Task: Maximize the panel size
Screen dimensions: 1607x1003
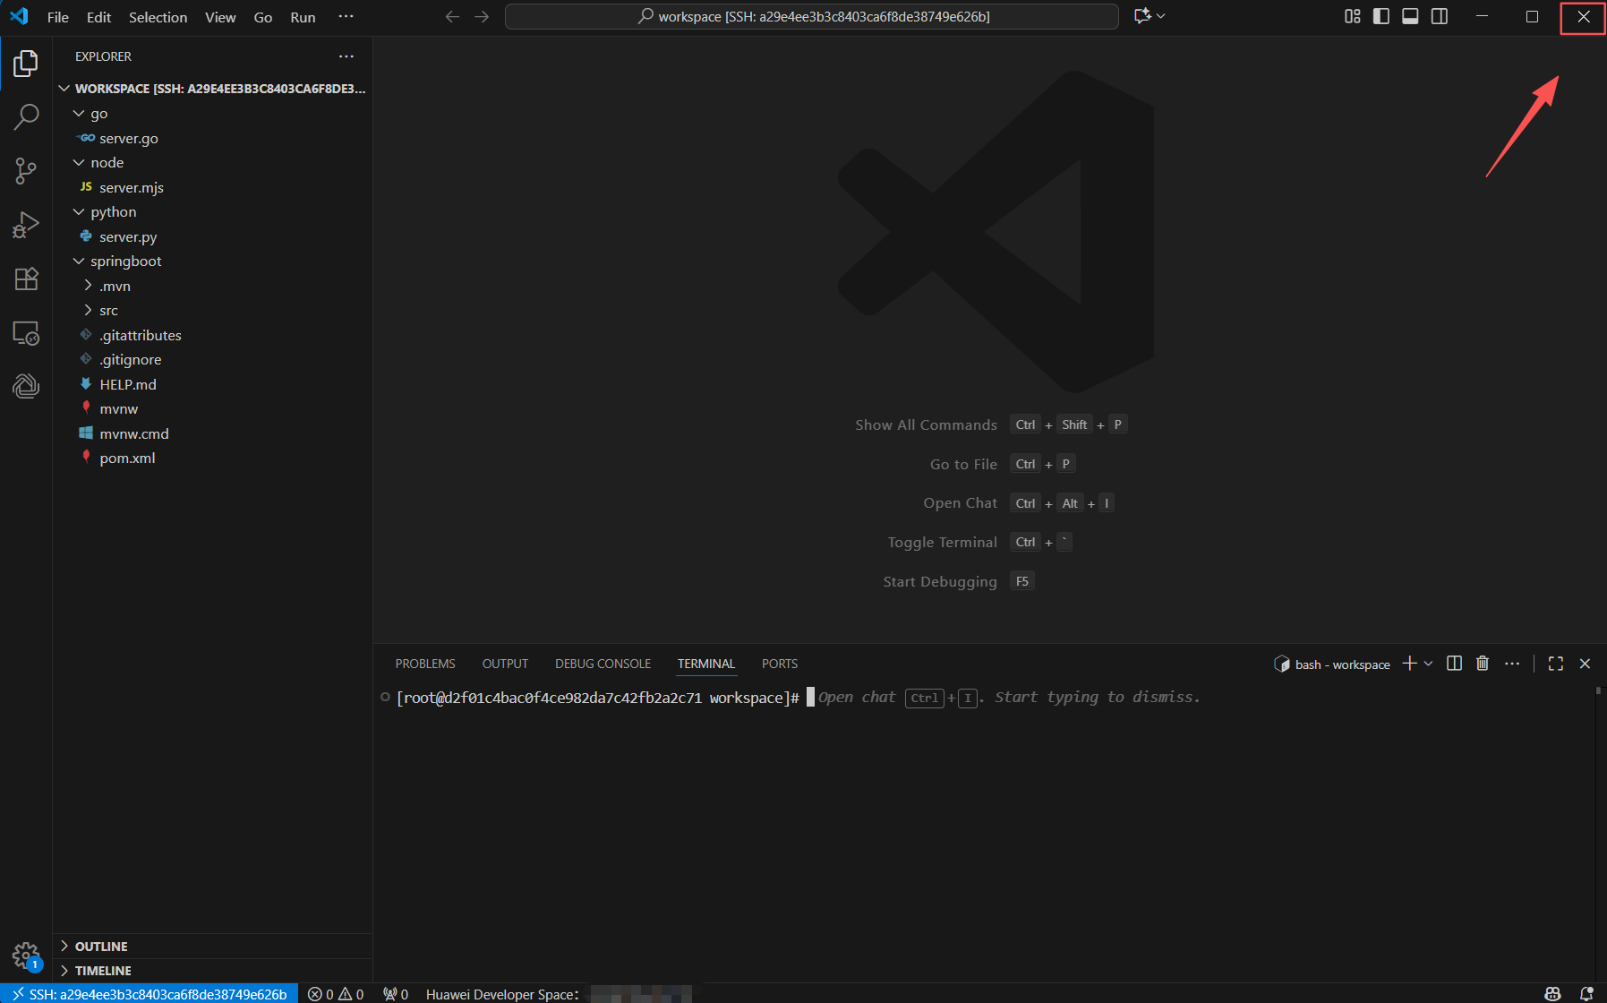Action: tap(1556, 664)
